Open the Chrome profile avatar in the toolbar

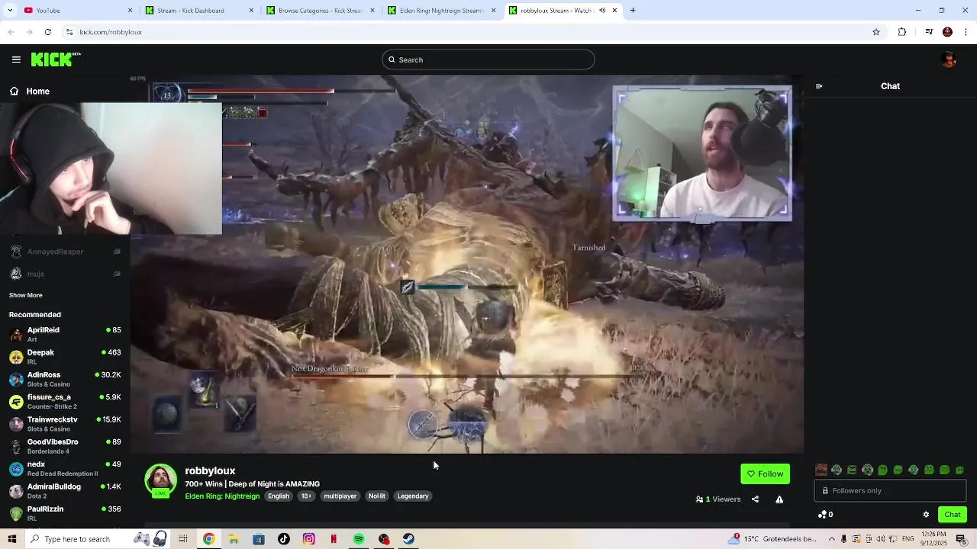pos(947,32)
